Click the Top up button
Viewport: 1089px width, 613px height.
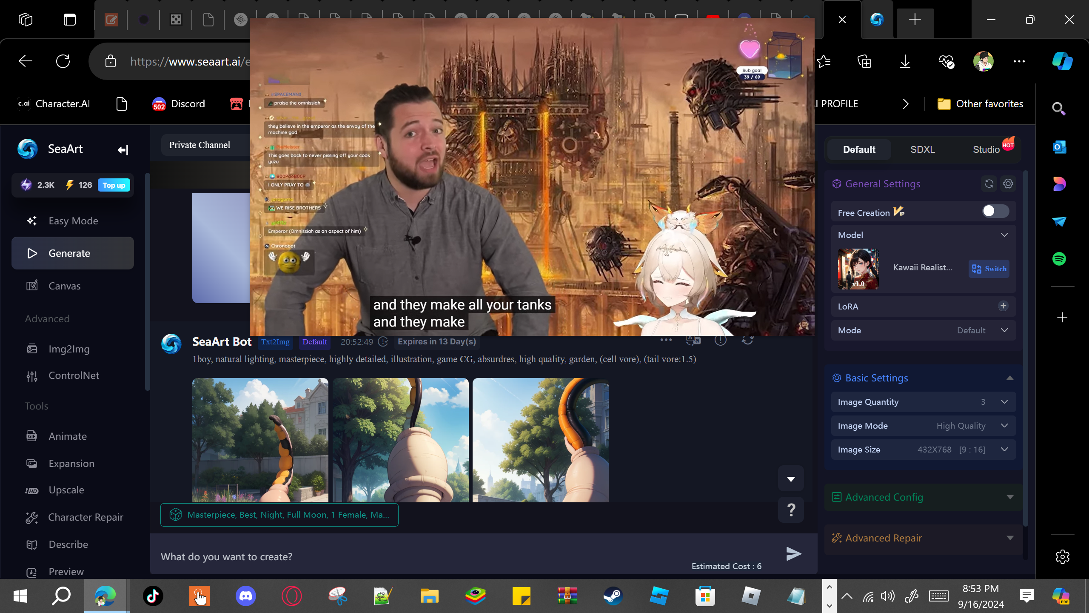[114, 185]
